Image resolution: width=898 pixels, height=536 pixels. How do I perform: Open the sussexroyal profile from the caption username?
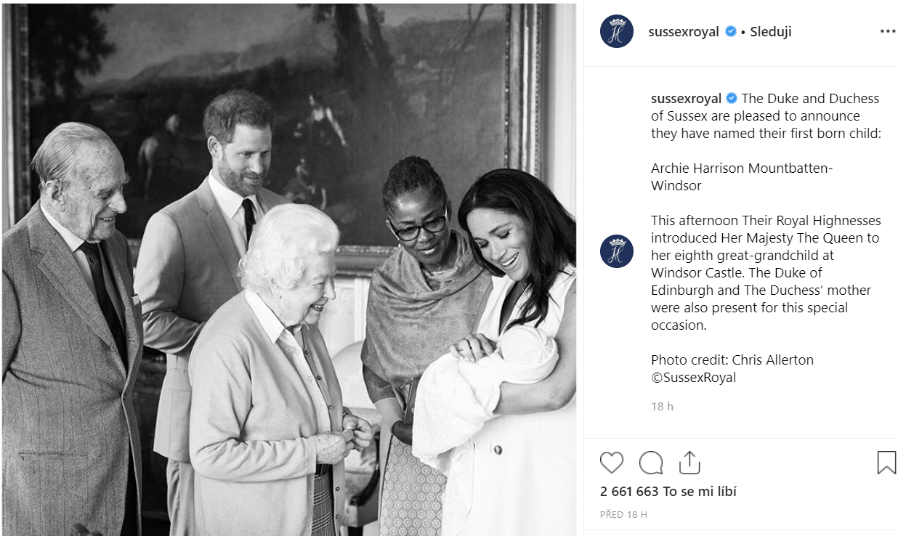[x=686, y=99]
